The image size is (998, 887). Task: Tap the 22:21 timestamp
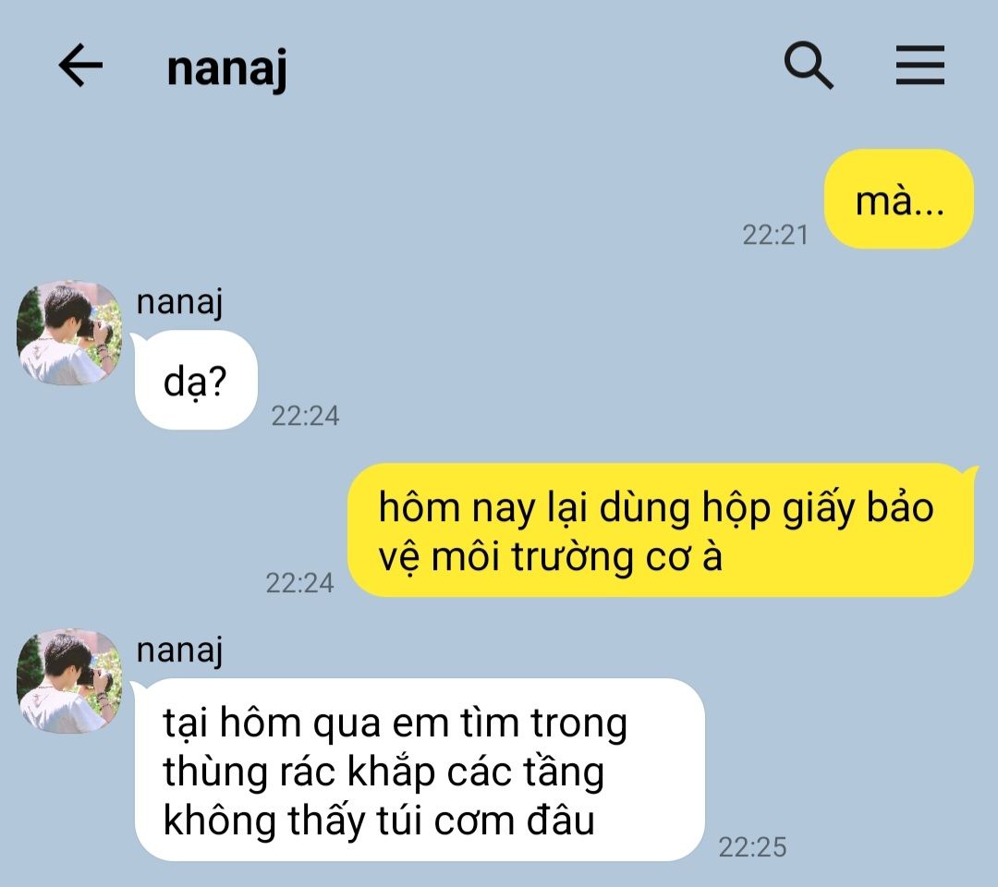(x=774, y=235)
